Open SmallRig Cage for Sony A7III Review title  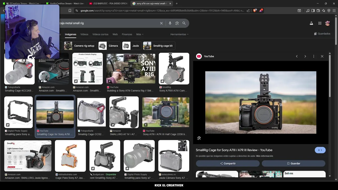(x=234, y=150)
